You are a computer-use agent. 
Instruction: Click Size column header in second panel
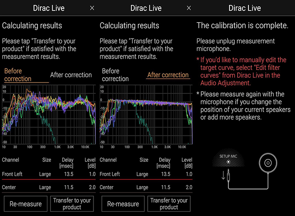(144, 160)
